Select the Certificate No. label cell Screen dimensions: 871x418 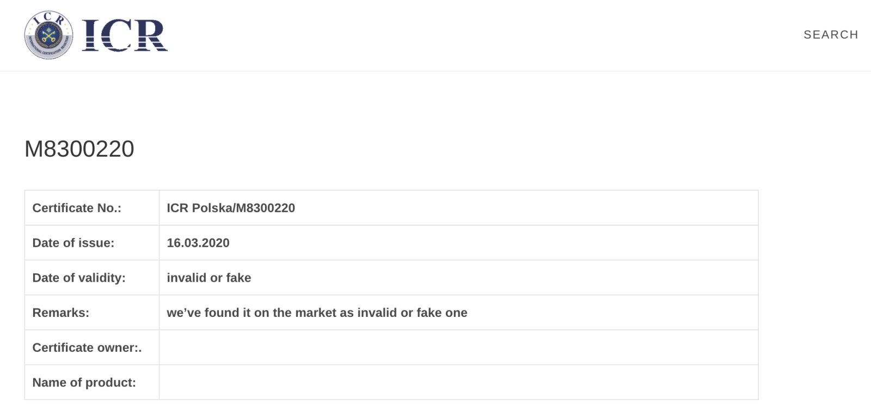coord(92,208)
